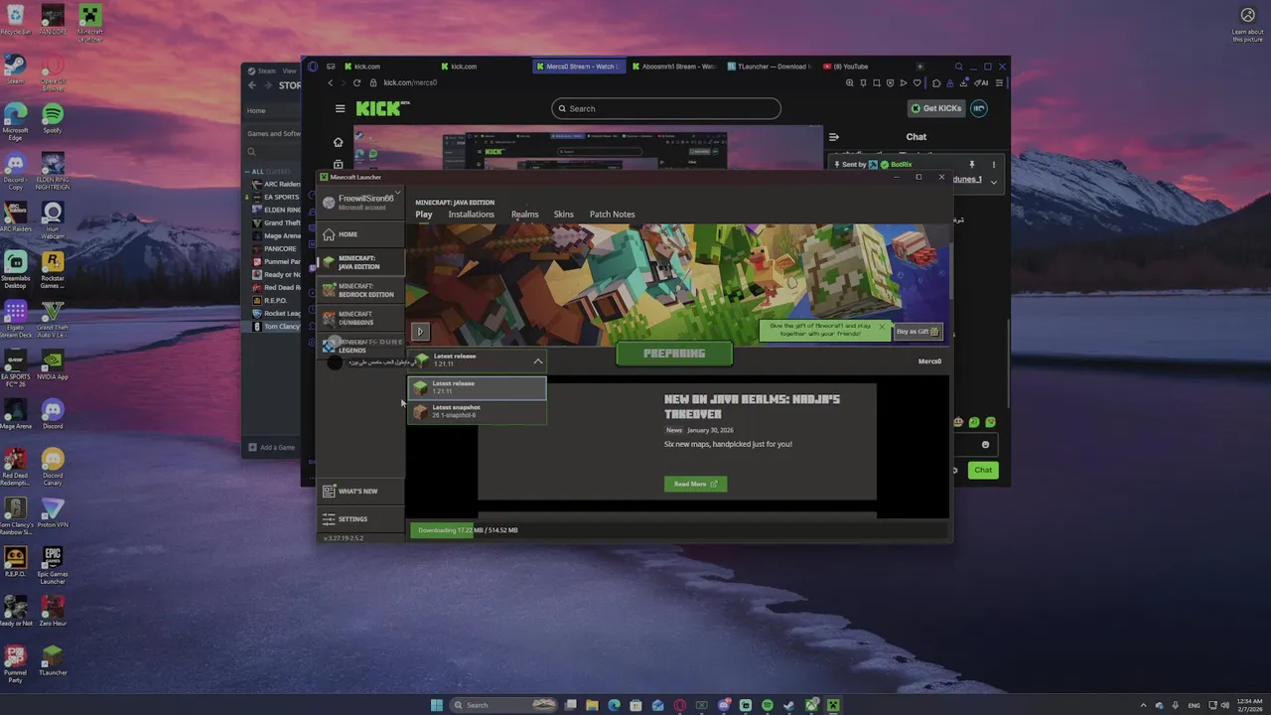Expand FreewillSiren66 account menu
This screenshot has height=715, width=1271.
click(x=361, y=202)
